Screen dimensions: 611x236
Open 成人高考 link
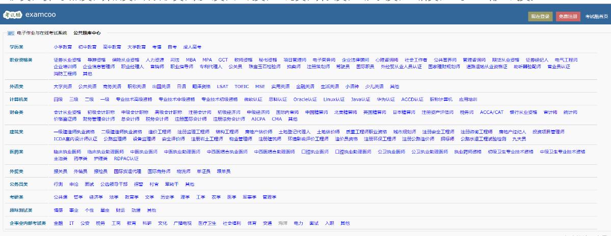[x=192, y=47]
